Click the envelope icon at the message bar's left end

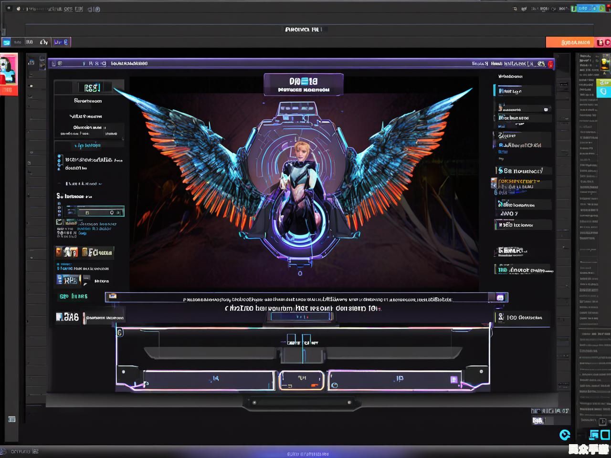(x=112, y=296)
